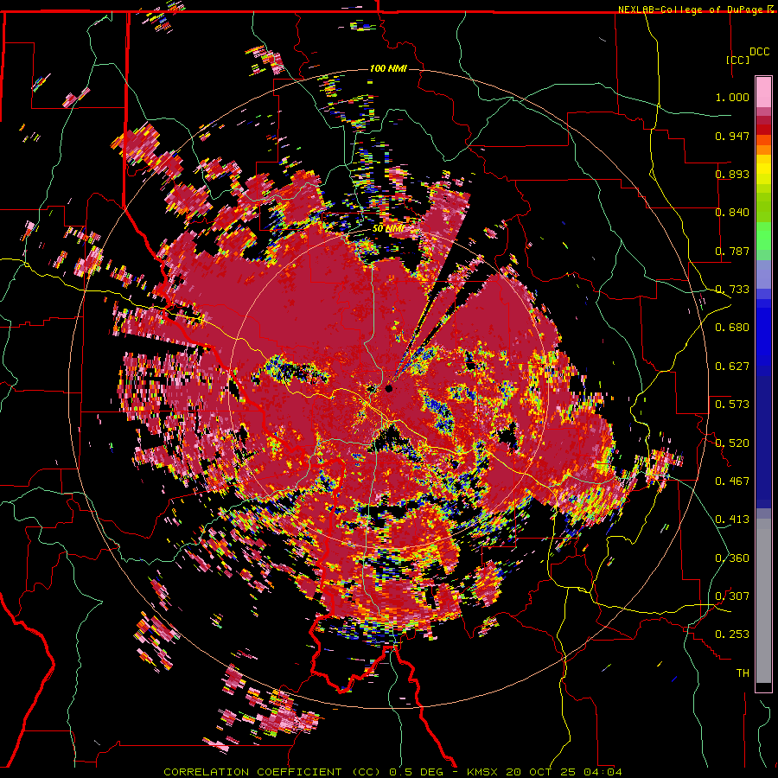Screen dimensions: 778x778
Task: Click the light pink top segment of color bar
Action: pos(763,92)
